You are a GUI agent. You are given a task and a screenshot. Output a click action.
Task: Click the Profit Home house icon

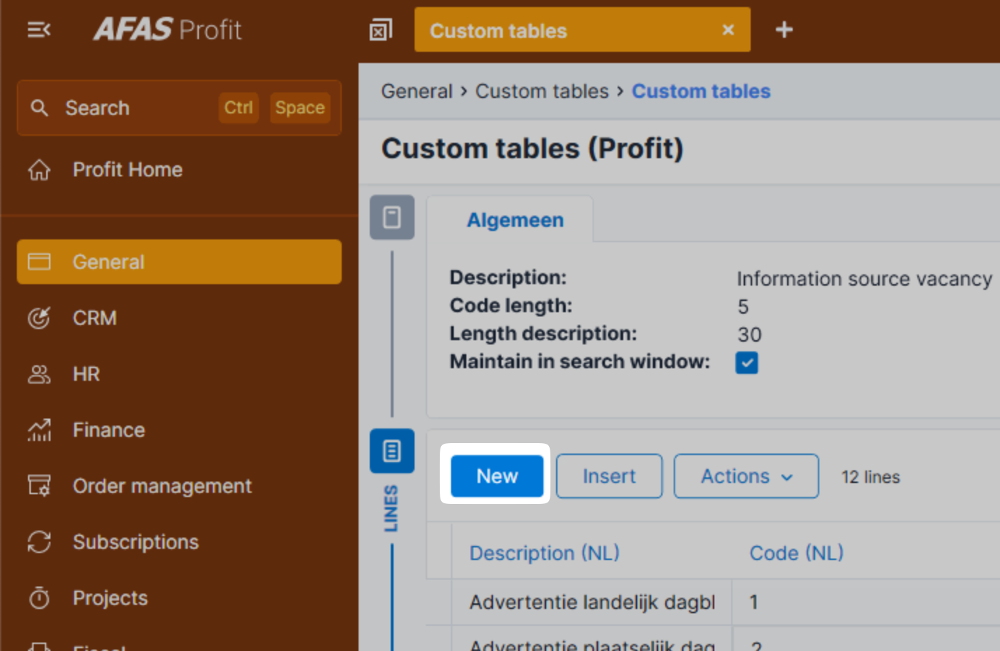pyautogui.click(x=39, y=170)
